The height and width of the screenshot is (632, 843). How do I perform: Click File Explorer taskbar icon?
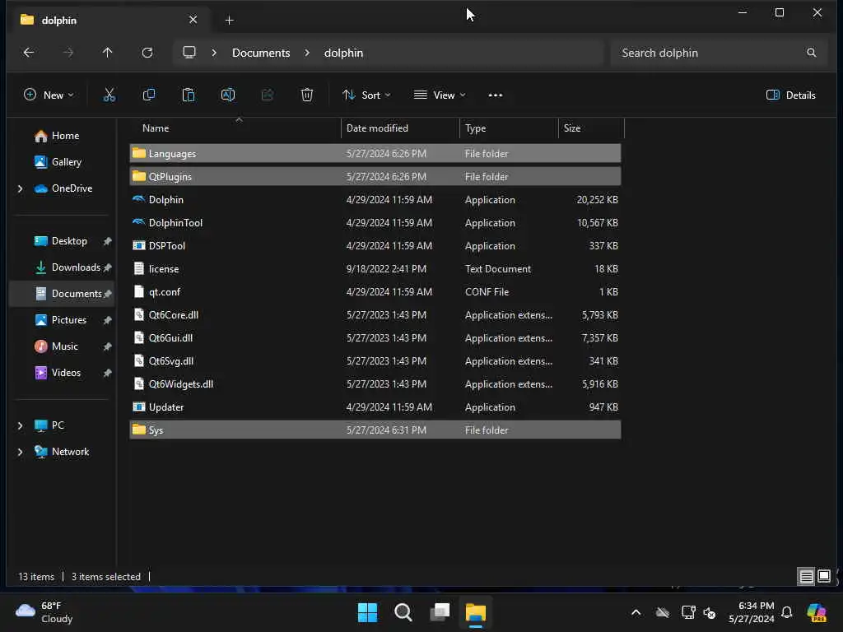pyautogui.click(x=476, y=612)
